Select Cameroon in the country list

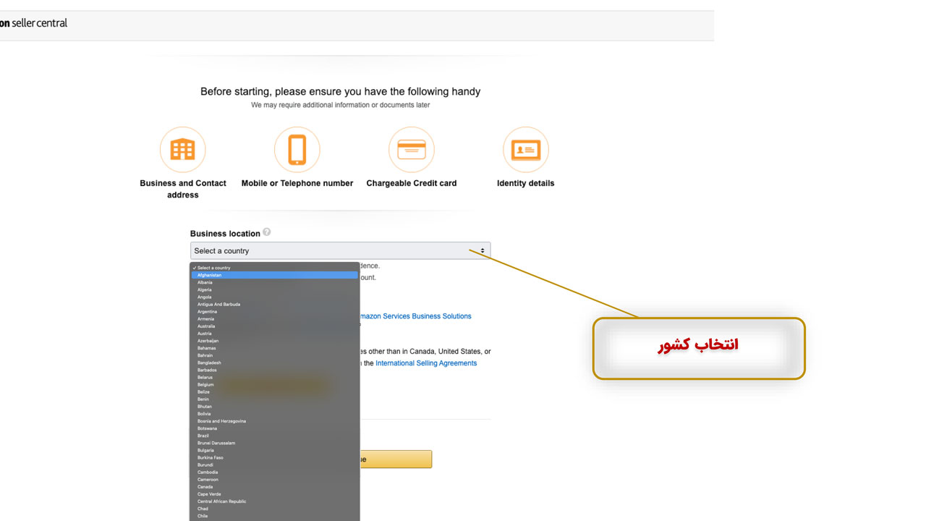click(275, 479)
